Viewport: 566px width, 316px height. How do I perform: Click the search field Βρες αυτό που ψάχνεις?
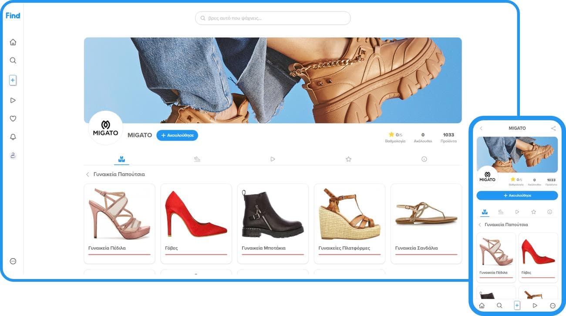point(273,18)
